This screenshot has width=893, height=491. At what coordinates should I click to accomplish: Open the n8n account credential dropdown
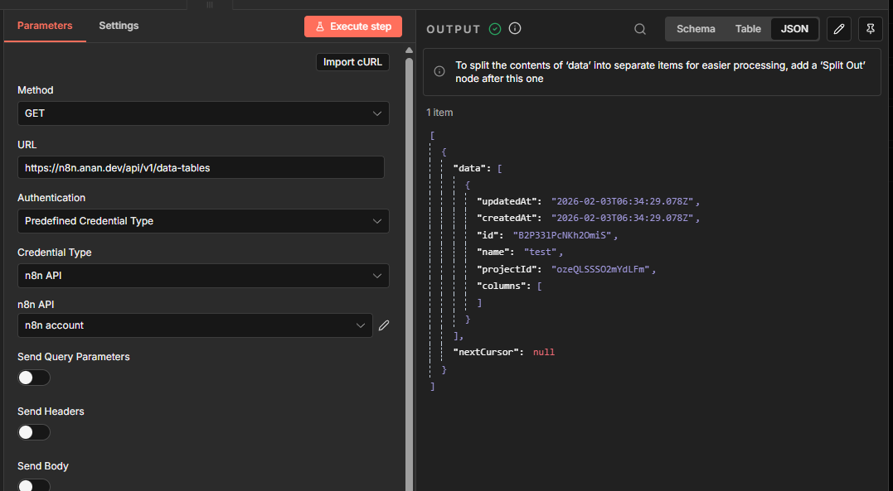[x=195, y=325]
